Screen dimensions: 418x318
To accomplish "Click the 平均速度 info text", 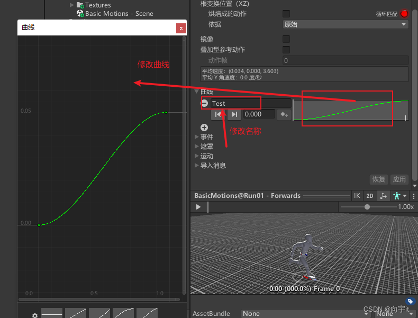I will point(240,71).
